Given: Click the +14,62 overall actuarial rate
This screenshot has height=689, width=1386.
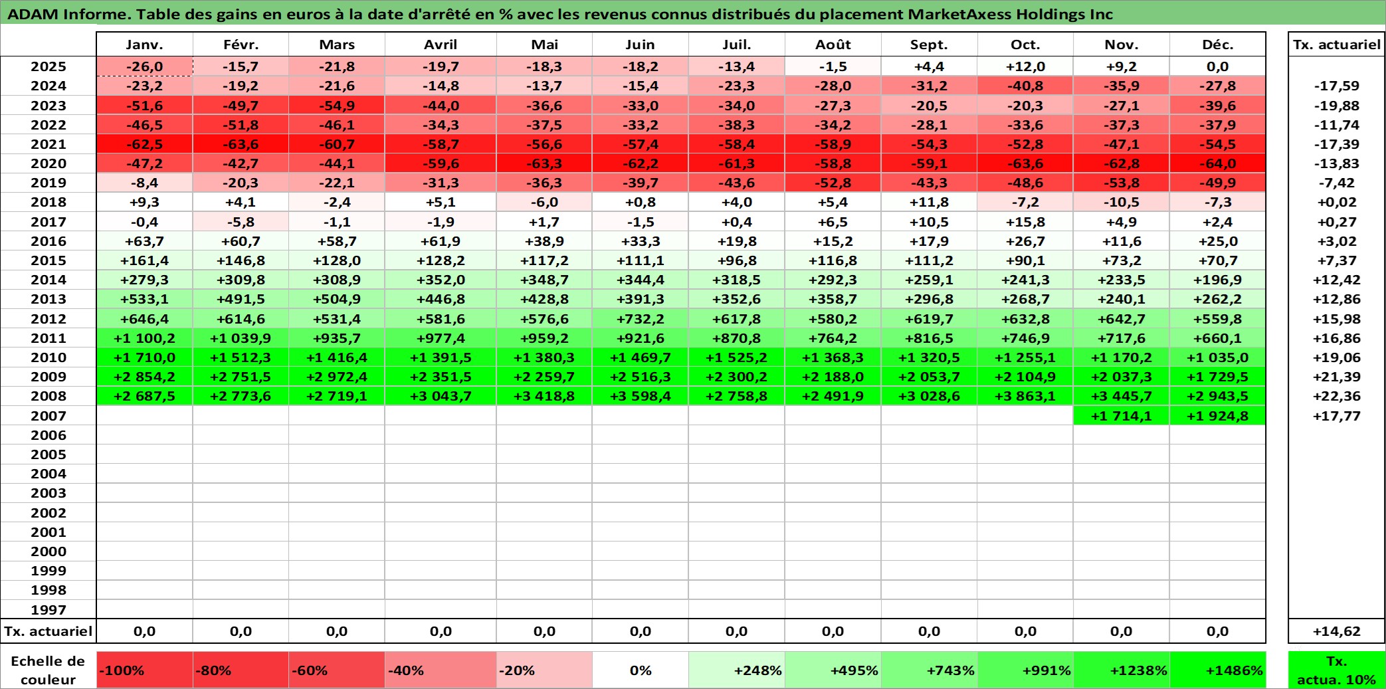Looking at the screenshot, I should click(1337, 631).
